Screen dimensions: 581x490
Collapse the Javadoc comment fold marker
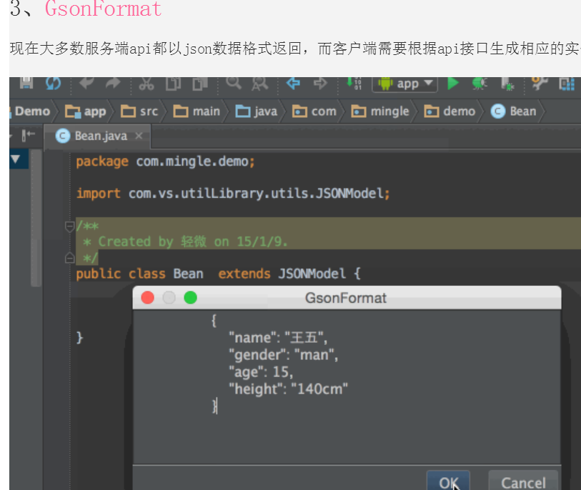(69, 226)
